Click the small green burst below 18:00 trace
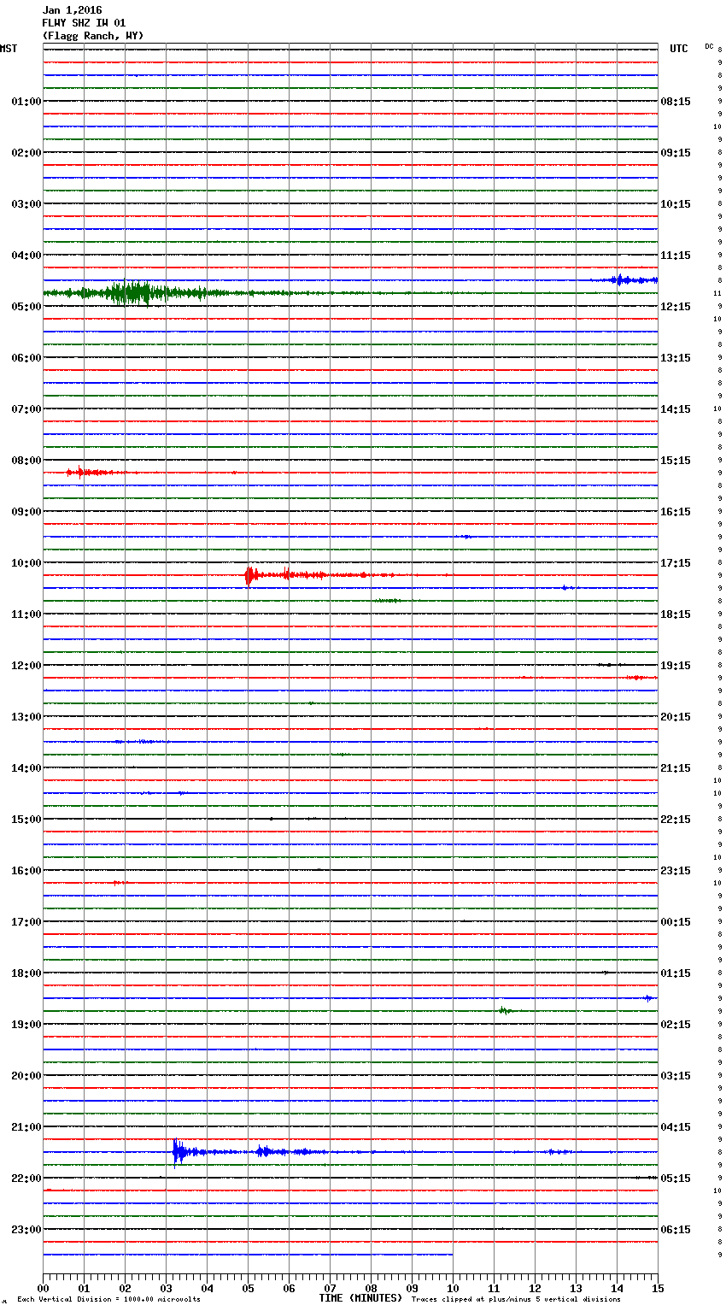 point(505,1011)
